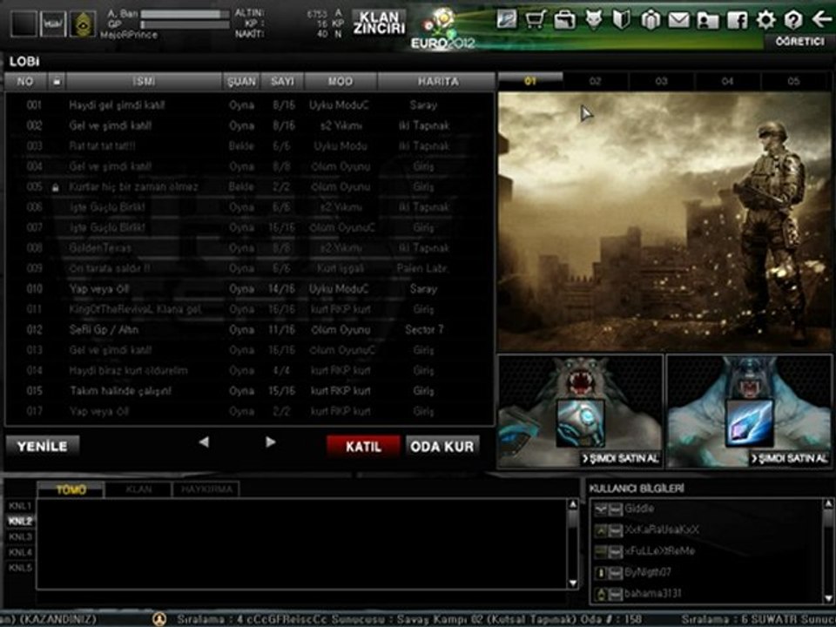Viewport: 836px width, 627px height.
Task: Click the first empty avatar box top-left
Action: pyautogui.click(x=24, y=24)
